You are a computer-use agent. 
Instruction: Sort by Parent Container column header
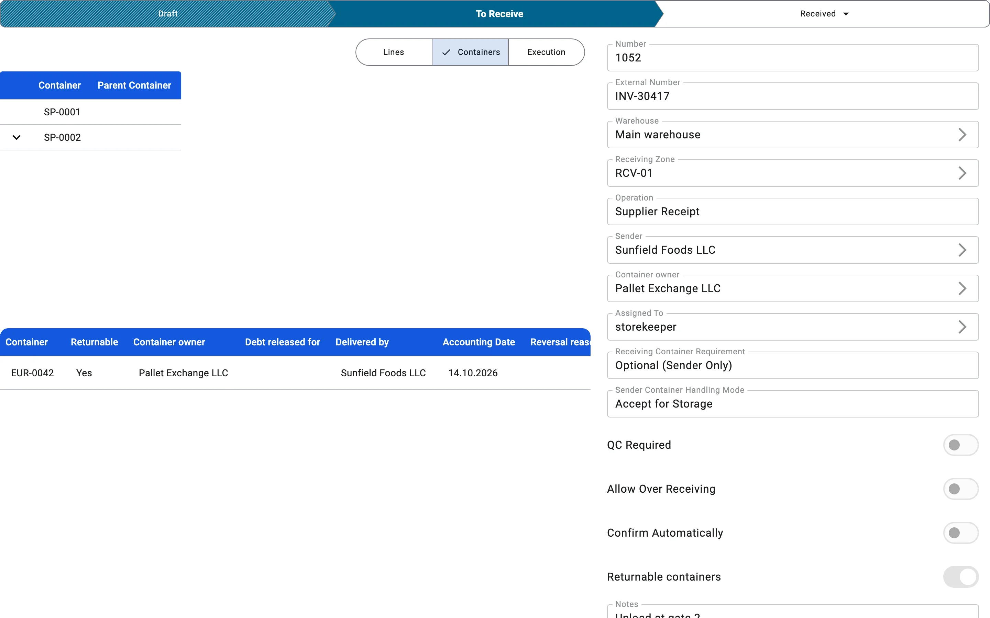(x=134, y=85)
